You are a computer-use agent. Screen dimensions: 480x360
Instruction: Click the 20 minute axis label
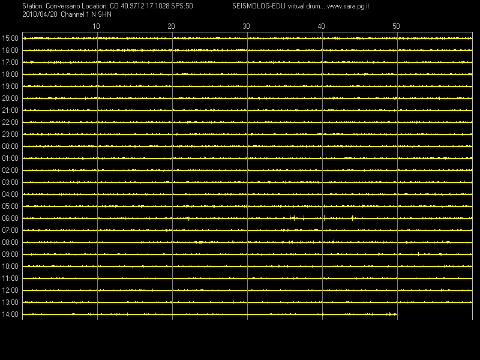[x=171, y=26]
